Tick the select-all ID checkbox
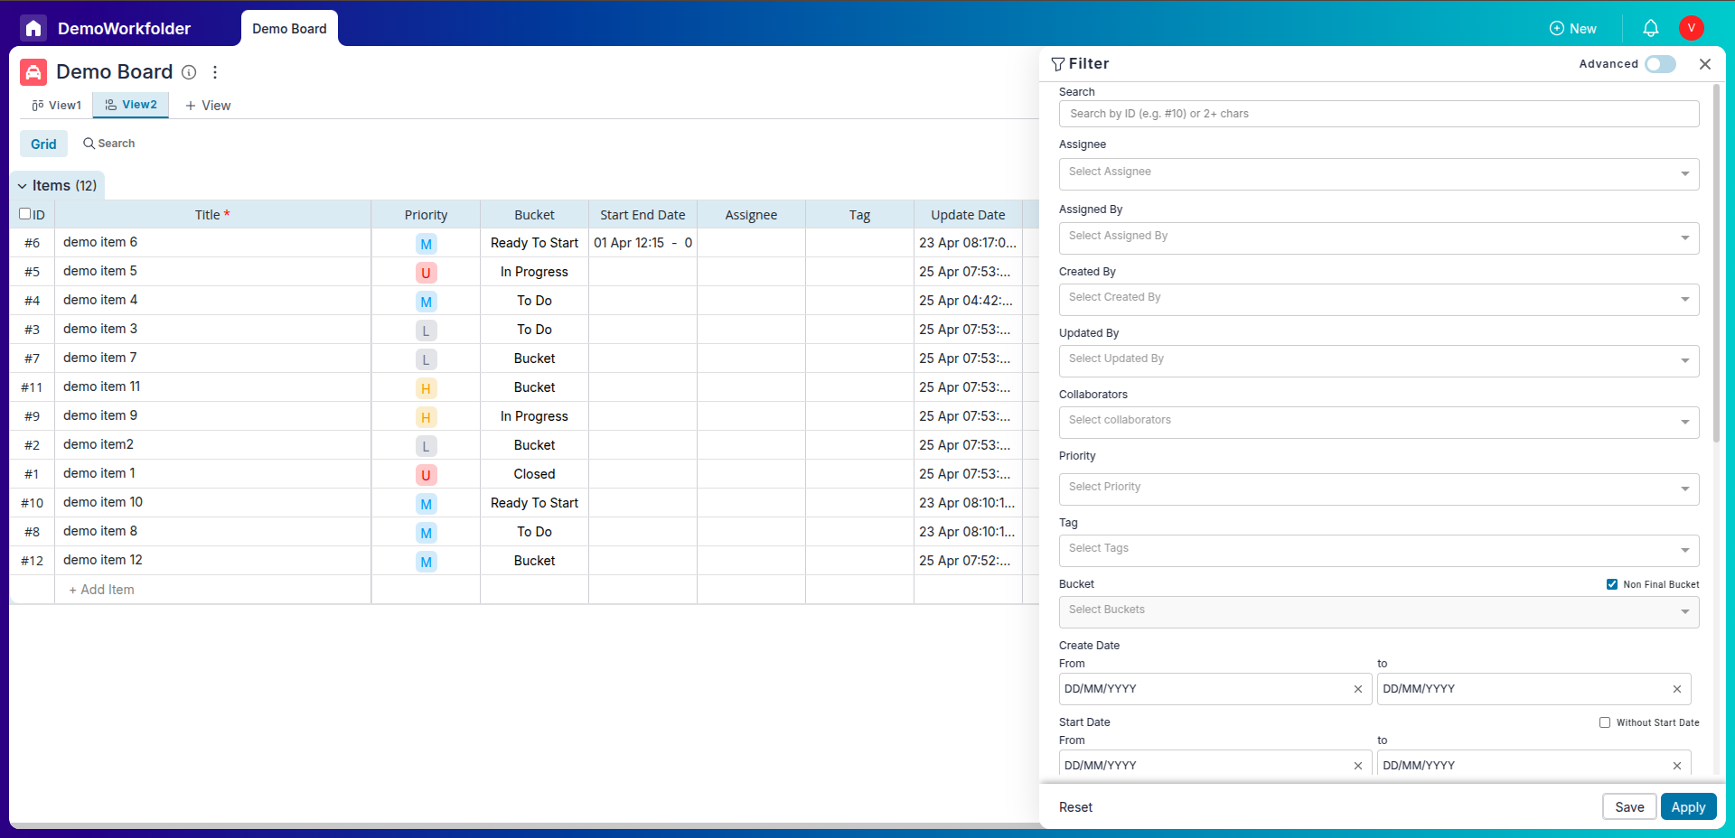The image size is (1735, 838). tap(25, 214)
